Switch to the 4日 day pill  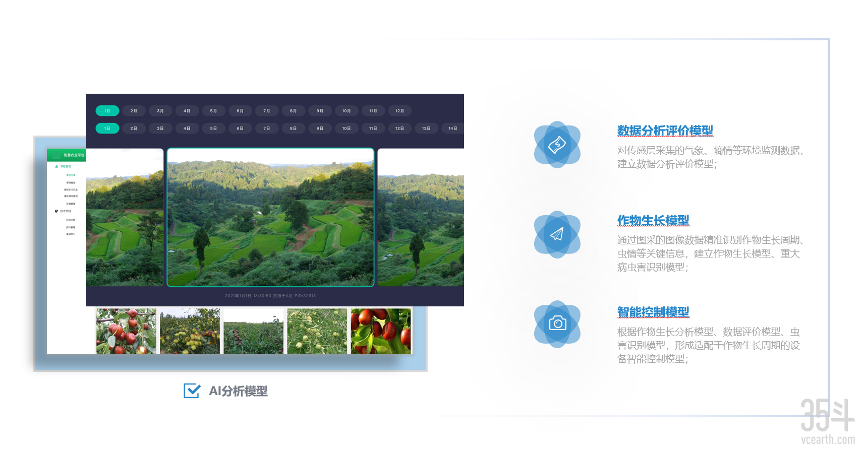coord(187,128)
